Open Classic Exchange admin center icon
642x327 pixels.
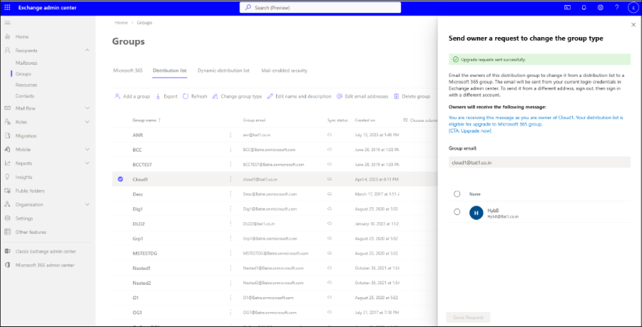(x=7, y=251)
